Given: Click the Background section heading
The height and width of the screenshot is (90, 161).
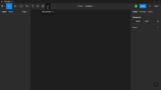Looking at the screenshot, I should (137, 17).
